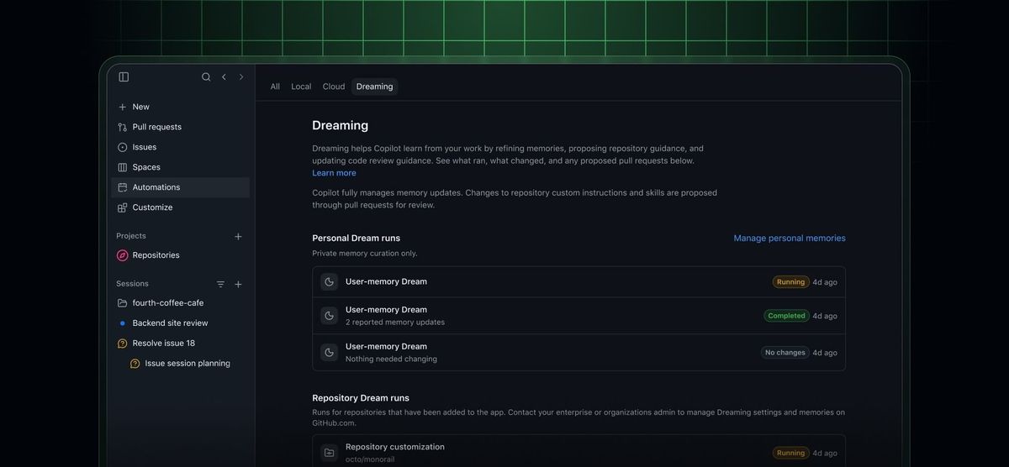Open the running User-memory Dream row
The width and height of the screenshot is (1009, 467).
tap(578, 282)
